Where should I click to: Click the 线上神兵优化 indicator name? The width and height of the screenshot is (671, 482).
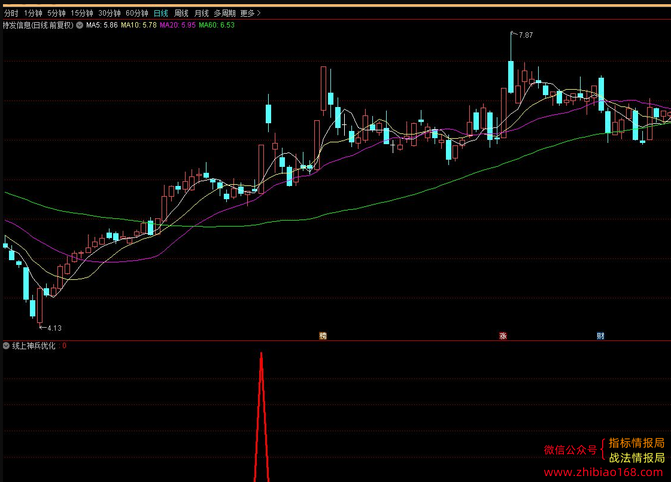pyautogui.click(x=34, y=346)
